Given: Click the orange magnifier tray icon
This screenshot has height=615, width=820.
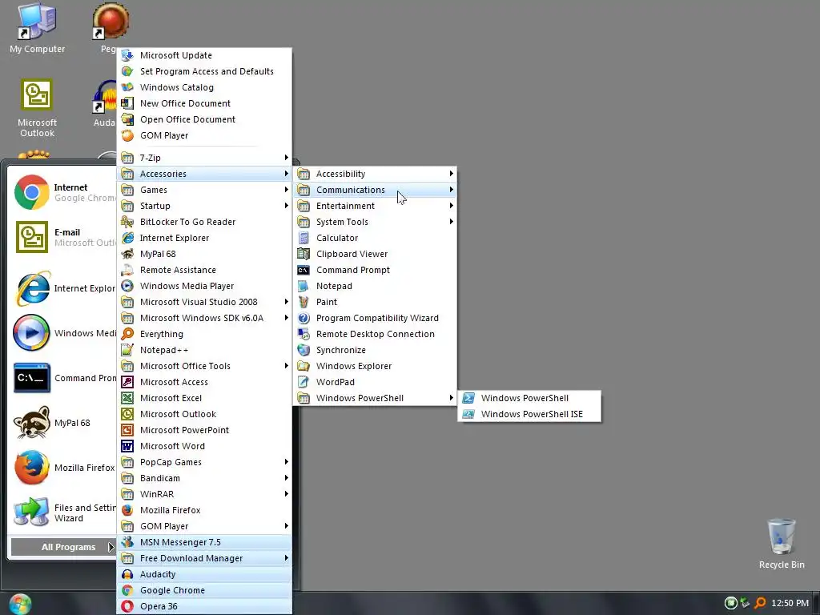Looking at the screenshot, I should point(760,604).
